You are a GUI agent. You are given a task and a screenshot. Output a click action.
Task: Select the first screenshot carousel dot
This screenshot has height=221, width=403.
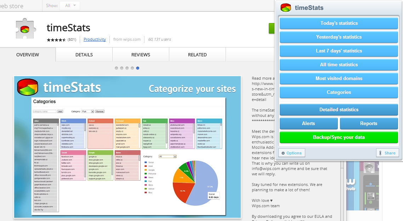point(117,68)
